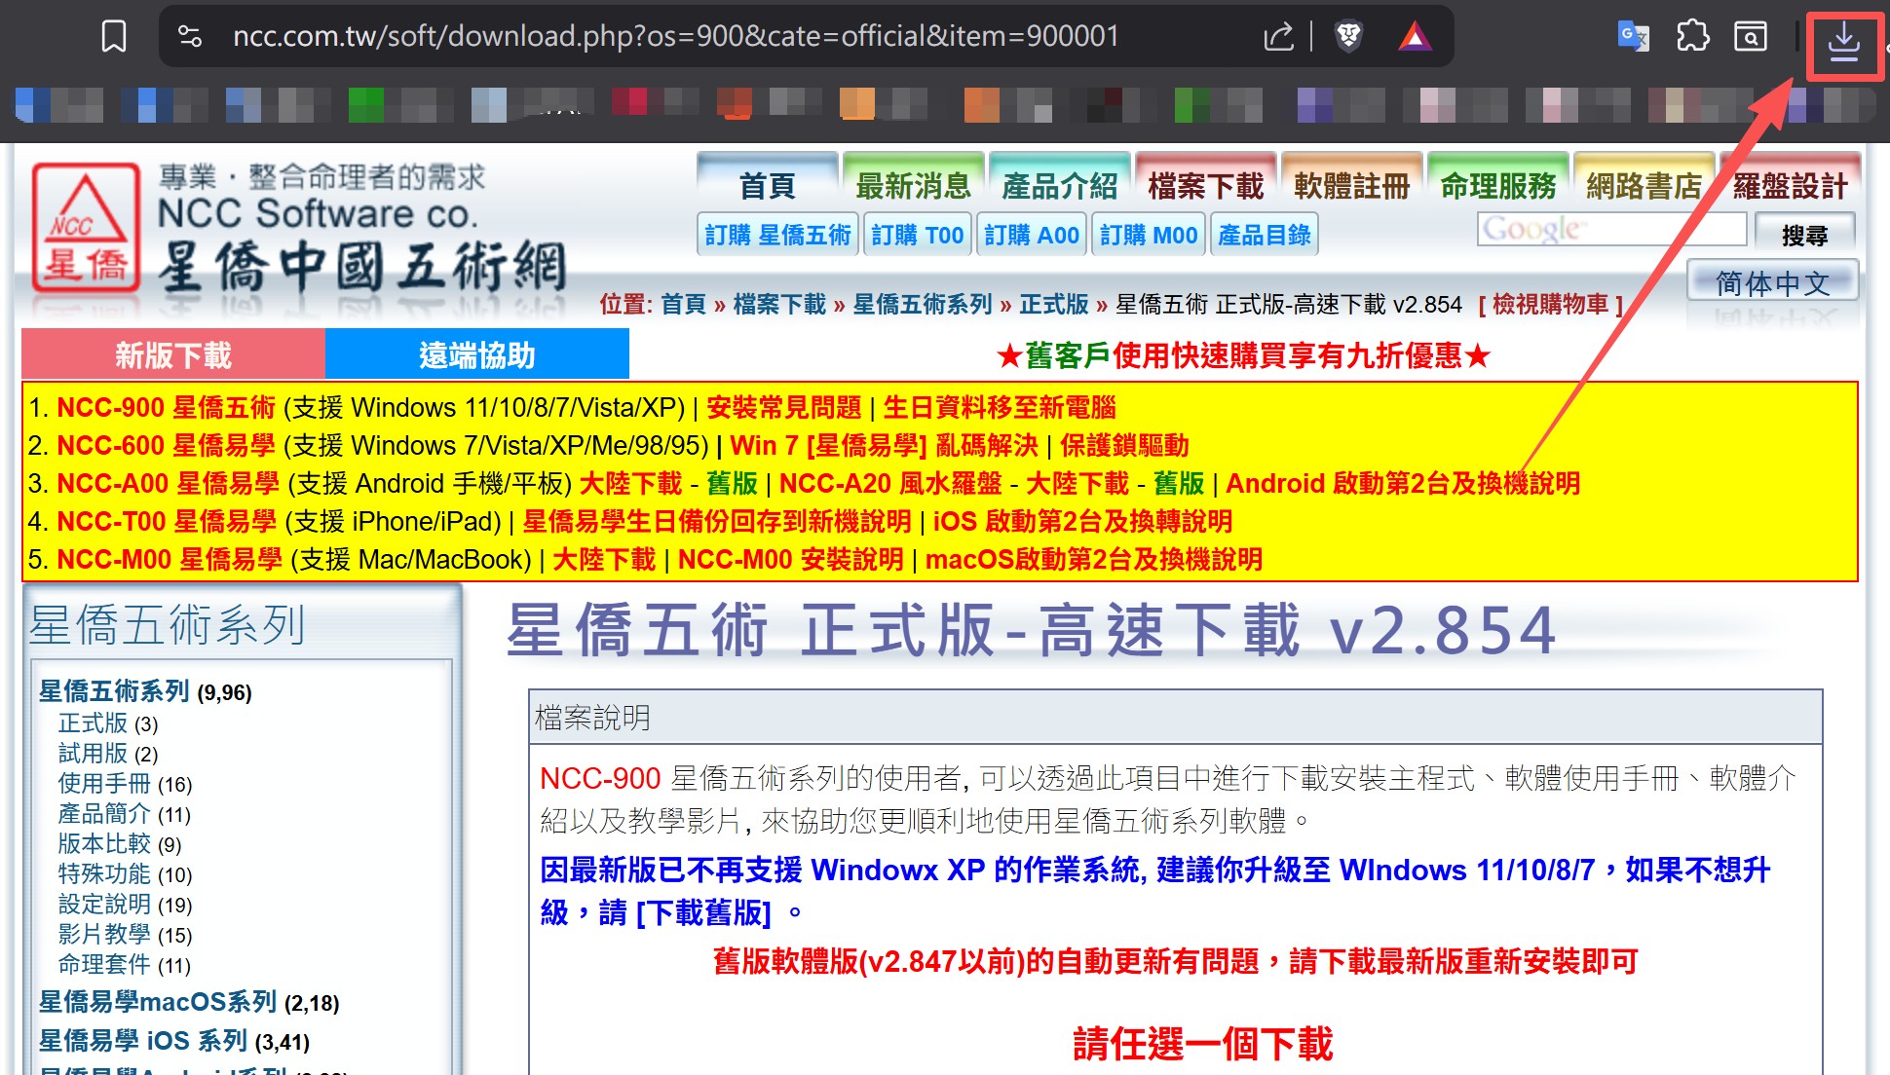Open 檢視購物車 cart link
The image size is (1890, 1075).
1550,305
